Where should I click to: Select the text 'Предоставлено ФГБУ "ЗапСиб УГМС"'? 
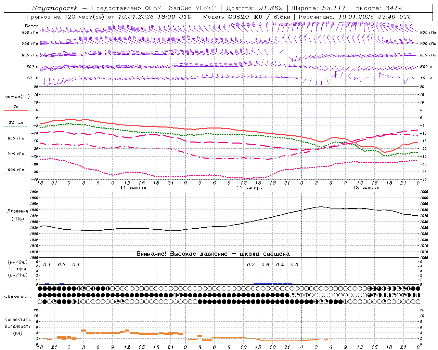[154, 8]
